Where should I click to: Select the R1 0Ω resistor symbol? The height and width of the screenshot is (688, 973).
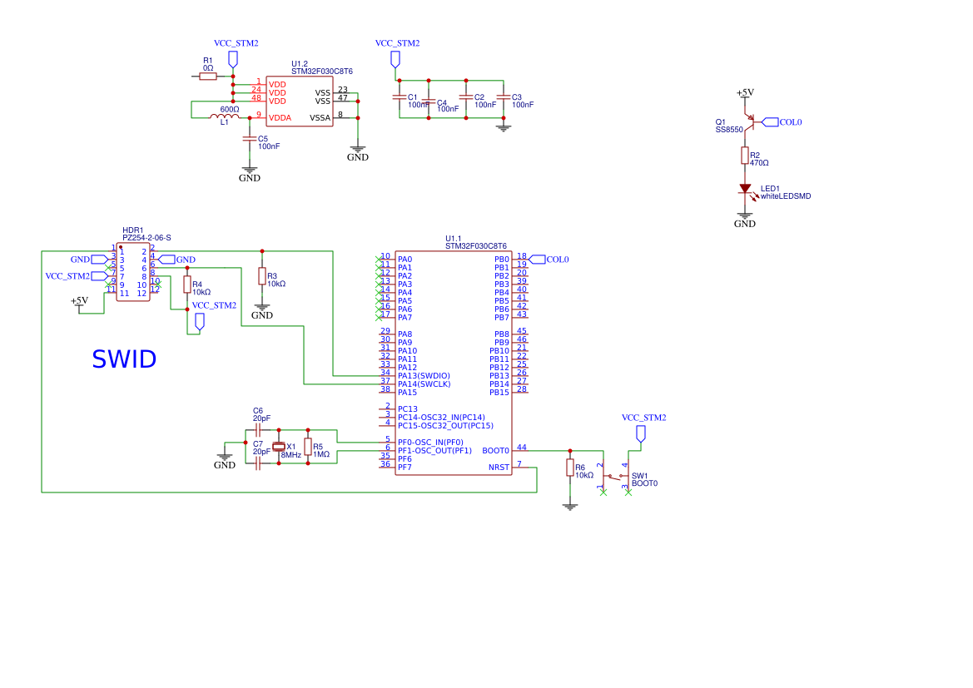point(206,76)
